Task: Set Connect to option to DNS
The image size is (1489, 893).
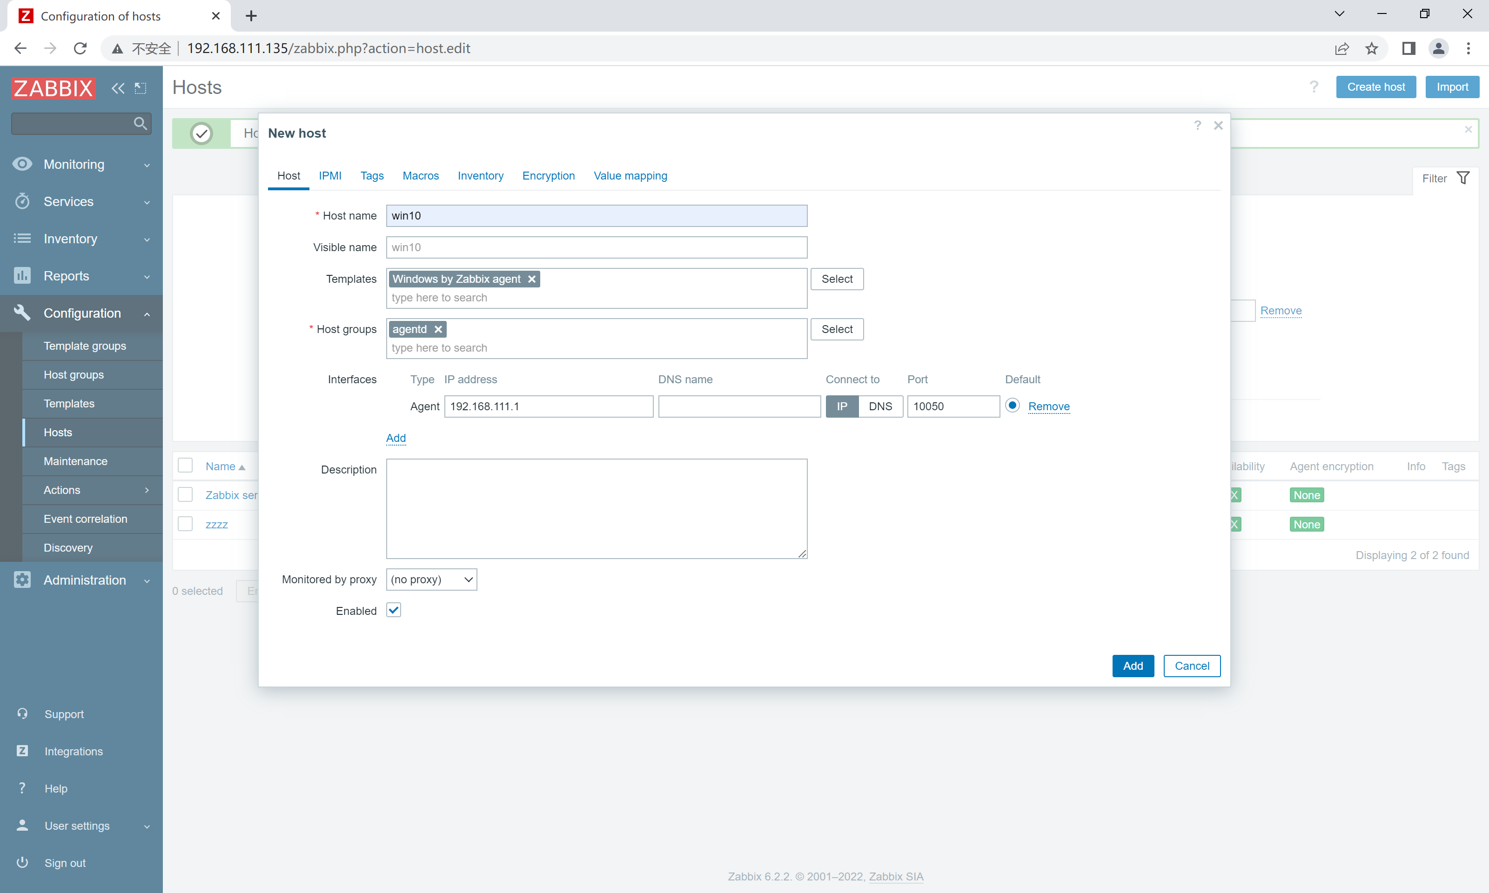Action: pos(880,406)
